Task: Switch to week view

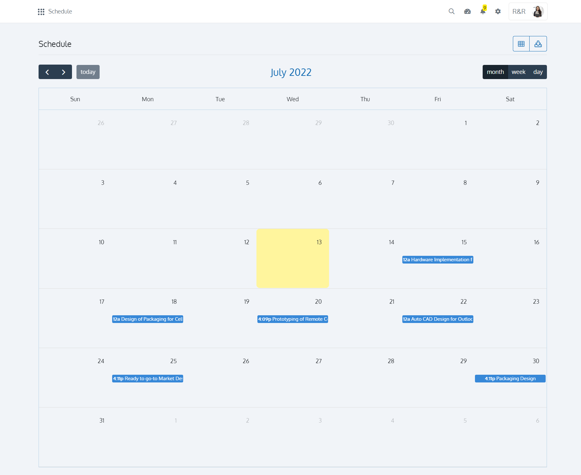Action: [x=518, y=72]
